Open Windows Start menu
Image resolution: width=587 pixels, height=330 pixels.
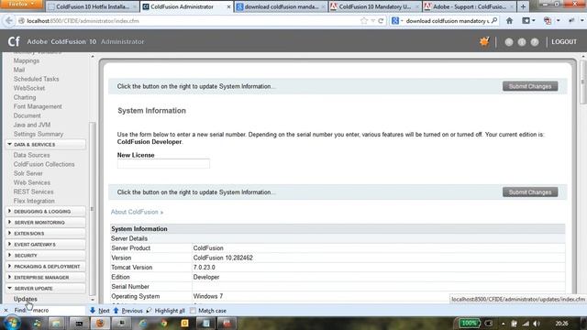tap(12, 323)
